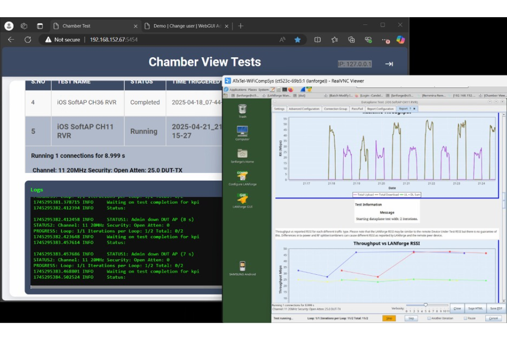Viewport: 507px width, 340px height.
Task: Open the Trash desktop icon
Action: coord(242,109)
